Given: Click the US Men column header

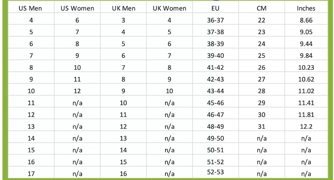Looking at the screenshot, I should [x=30, y=8].
